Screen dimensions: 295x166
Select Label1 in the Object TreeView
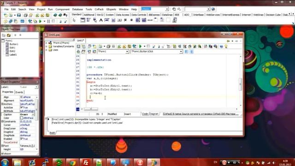pyautogui.click(x=13, y=55)
